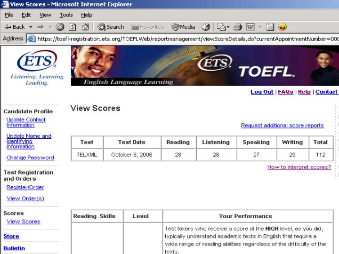Open the FAQs link

(x=285, y=92)
